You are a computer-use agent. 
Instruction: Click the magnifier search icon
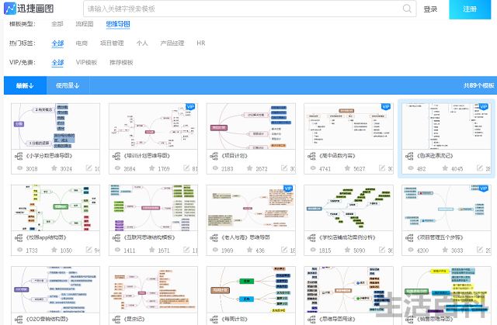[x=407, y=9]
